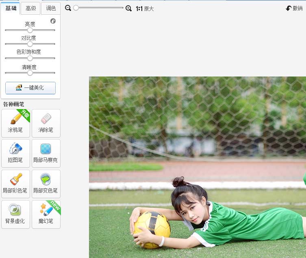The width and height of the screenshot is (306, 258).
Task: Select the 局部马赛克 mosaic tool
Action: coord(46,153)
